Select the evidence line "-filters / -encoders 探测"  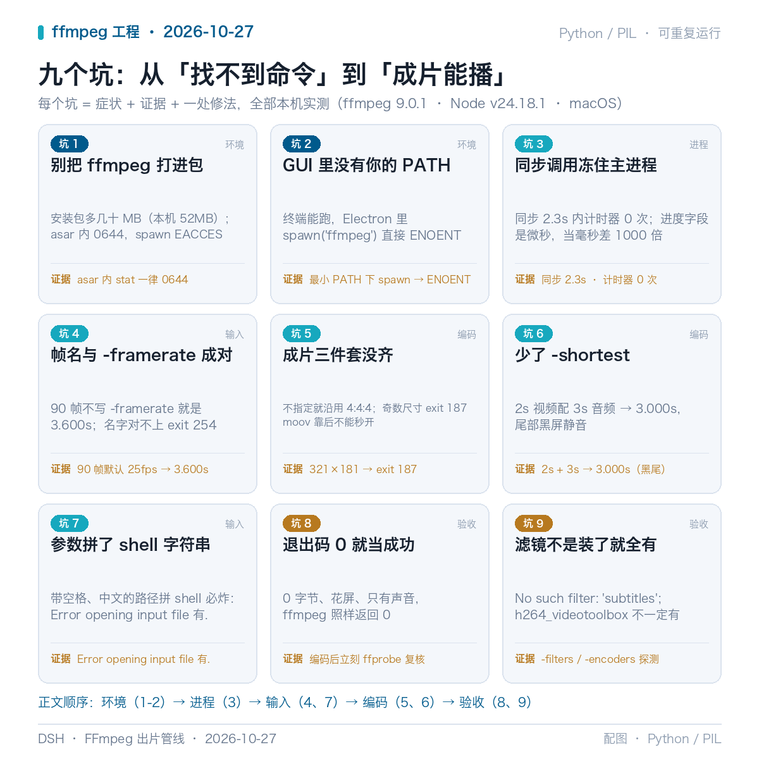point(600,659)
